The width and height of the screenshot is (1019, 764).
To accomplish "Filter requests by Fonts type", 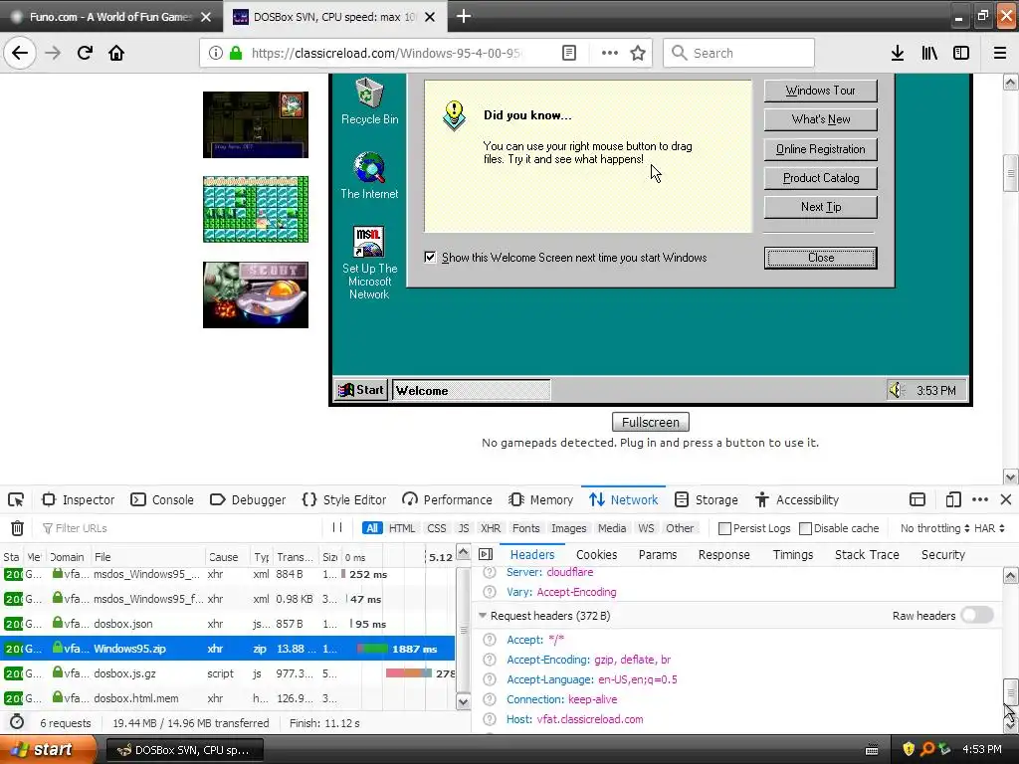I will pyautogui.click(x=525, y=528).
